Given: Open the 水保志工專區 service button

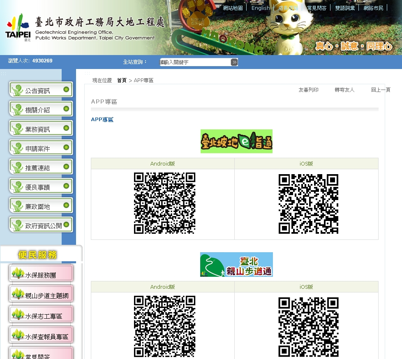Looking at the screenshot, I should tap(41, 315).
